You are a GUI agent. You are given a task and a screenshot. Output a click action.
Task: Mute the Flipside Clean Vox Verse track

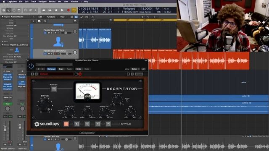[49, 33]
